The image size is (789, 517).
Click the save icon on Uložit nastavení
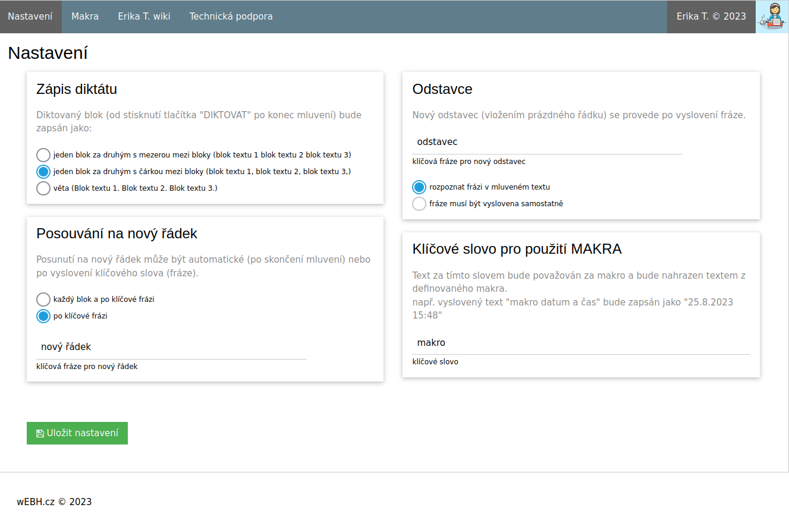pyautogui.click(x=40, y=434)
